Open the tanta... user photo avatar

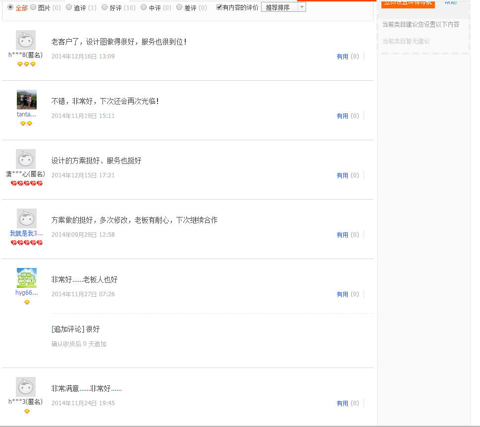(27, 100)
